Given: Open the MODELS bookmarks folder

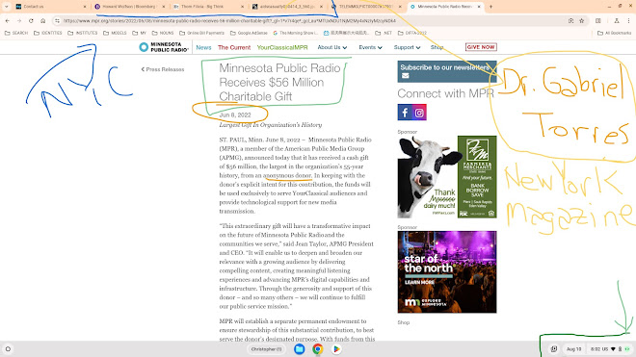Looking at the screenshot, I should 115,33.
